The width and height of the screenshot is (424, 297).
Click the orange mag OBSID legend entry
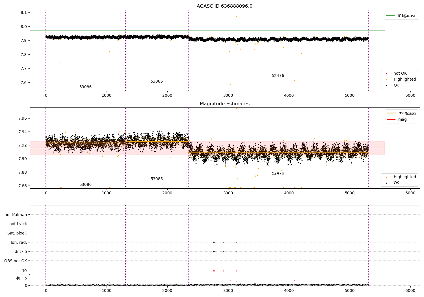(401, 113)
